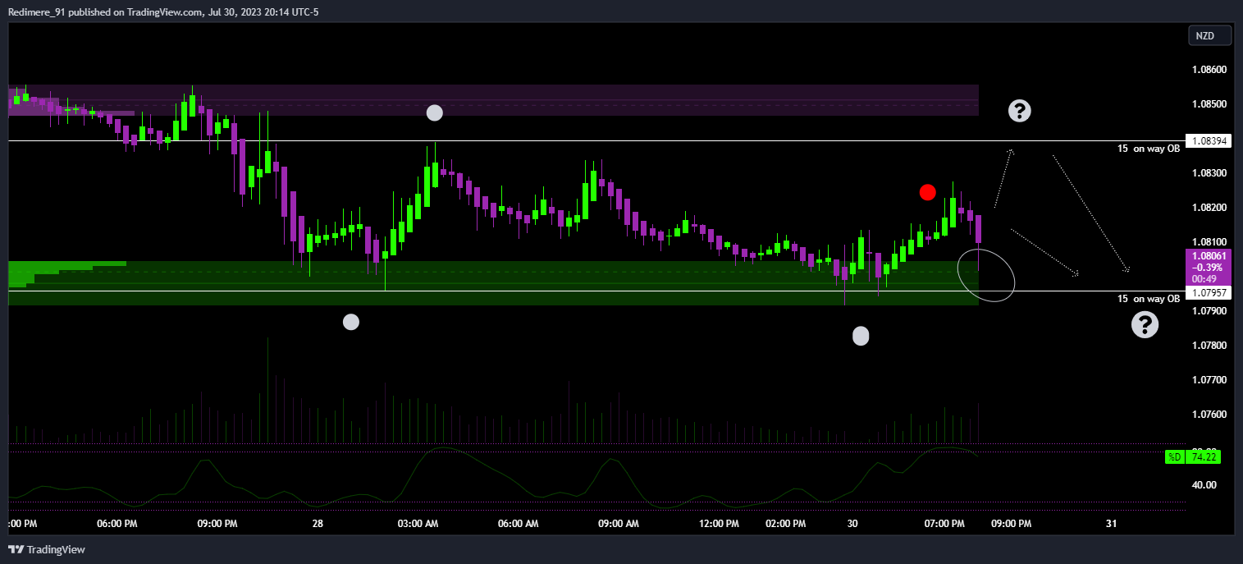
Task: Click the 1.08500 price axis label
Action: pyautogui.click(x=1209, y=104)
